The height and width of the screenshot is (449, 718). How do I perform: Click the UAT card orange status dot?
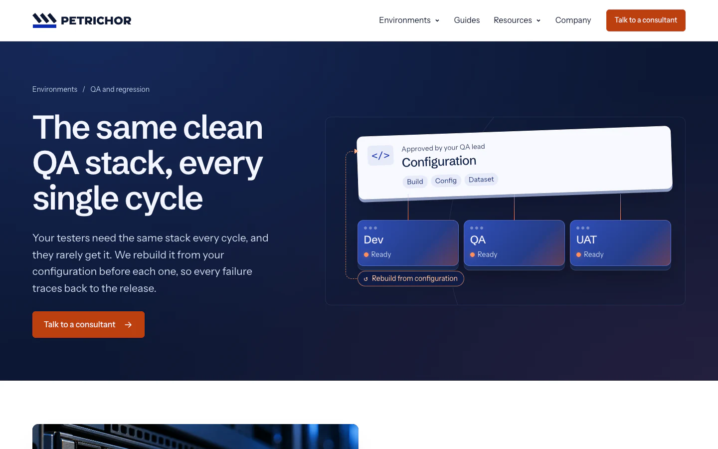pyautogui.click(x=578, y=255)
